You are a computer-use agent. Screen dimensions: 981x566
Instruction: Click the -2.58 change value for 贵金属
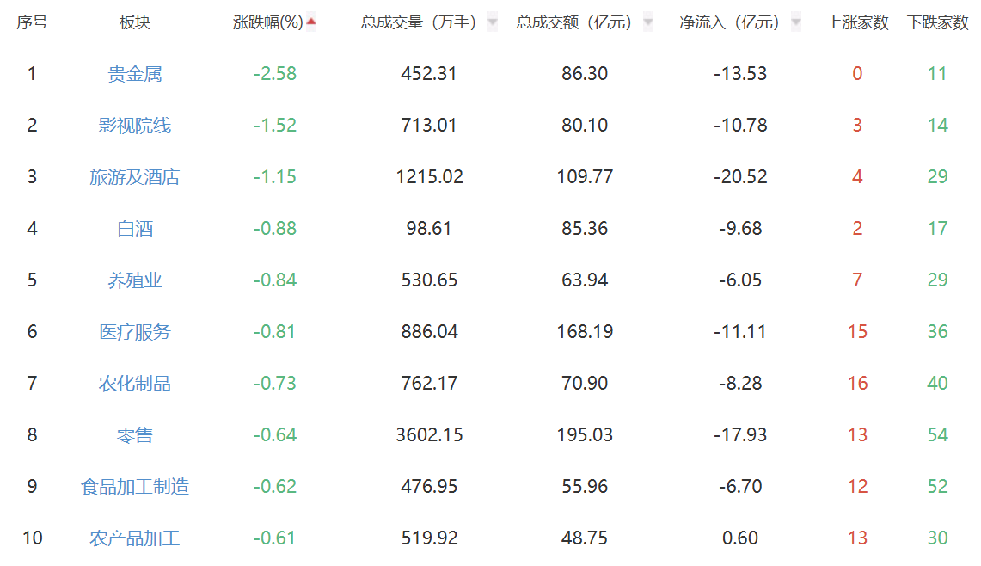tap(274, 74)
